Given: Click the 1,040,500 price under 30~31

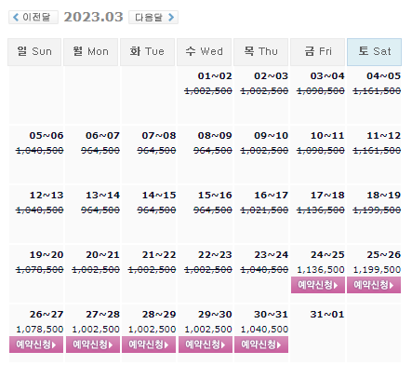Looking at the screenshot, I should coord(264,330).
